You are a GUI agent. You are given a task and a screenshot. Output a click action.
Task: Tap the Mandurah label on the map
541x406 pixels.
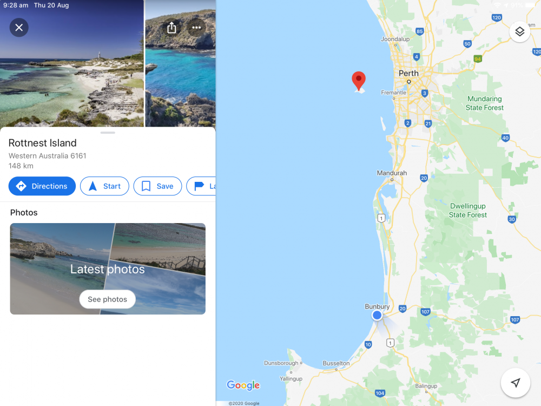[x=392, y=173]
